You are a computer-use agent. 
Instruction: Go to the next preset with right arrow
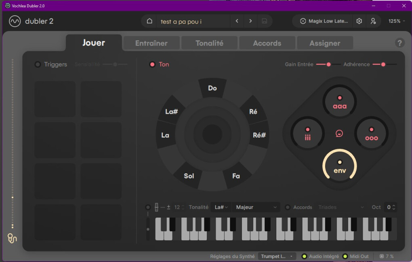pos(251,21)
